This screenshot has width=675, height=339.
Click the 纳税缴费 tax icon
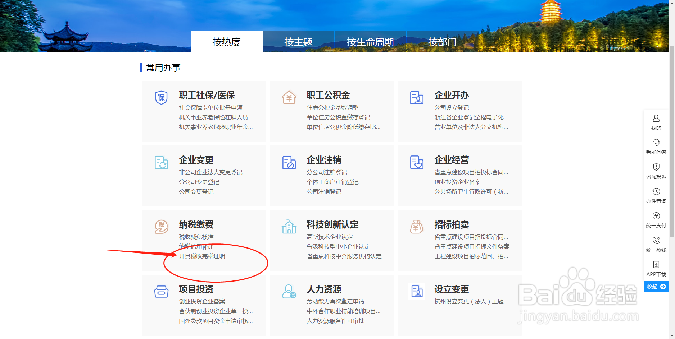(161, 227)
